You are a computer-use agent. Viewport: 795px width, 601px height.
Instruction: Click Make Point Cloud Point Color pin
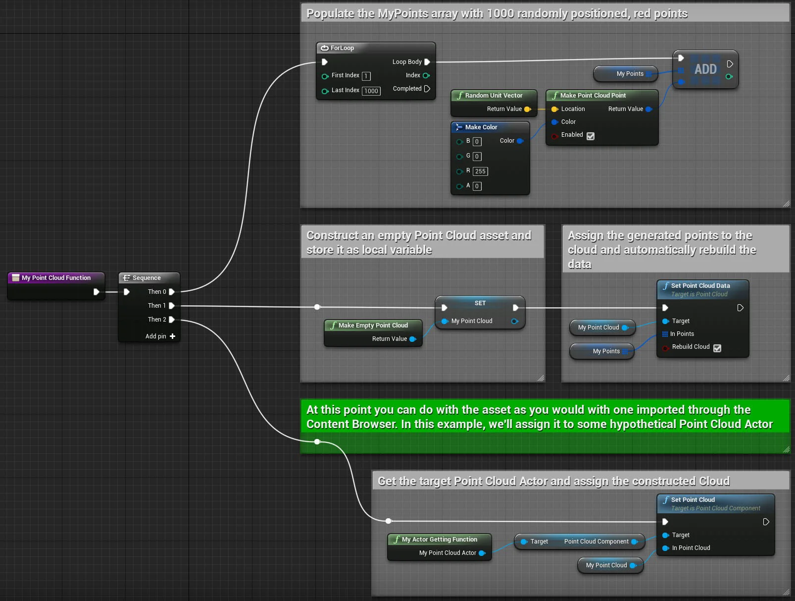[x=554, y=122]
